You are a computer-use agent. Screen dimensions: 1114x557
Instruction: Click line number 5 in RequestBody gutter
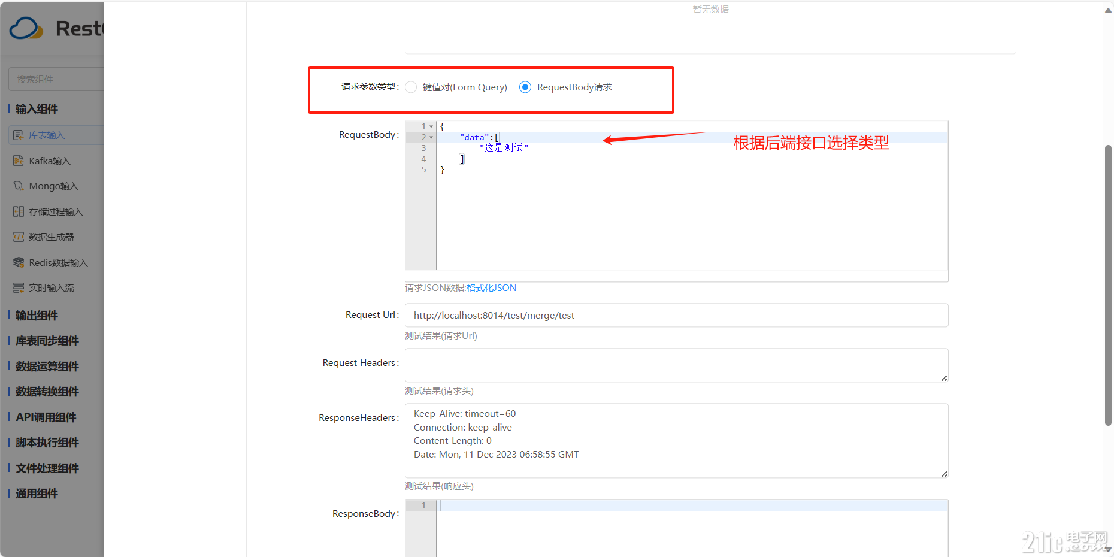(x=424, y=170)
